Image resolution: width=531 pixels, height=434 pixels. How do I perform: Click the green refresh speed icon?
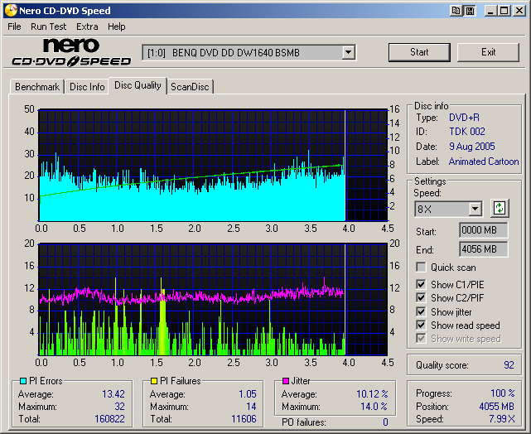click(x=500, y=208)
